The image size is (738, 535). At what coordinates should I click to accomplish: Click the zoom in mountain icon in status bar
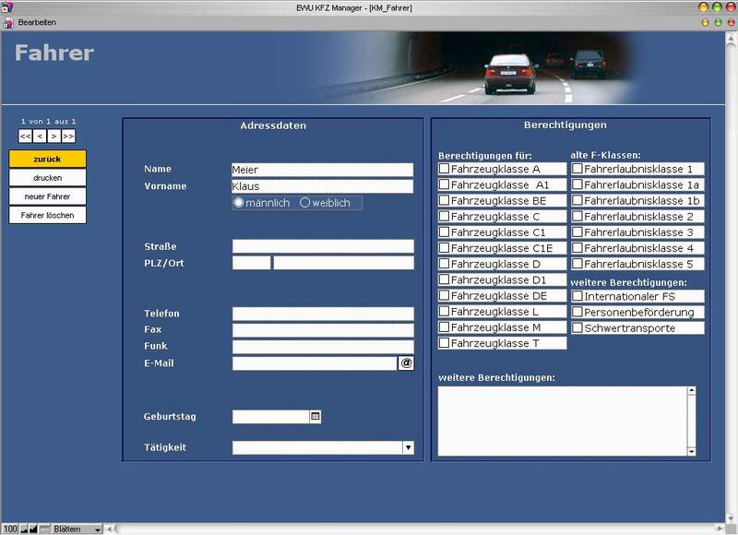point(33,529)
